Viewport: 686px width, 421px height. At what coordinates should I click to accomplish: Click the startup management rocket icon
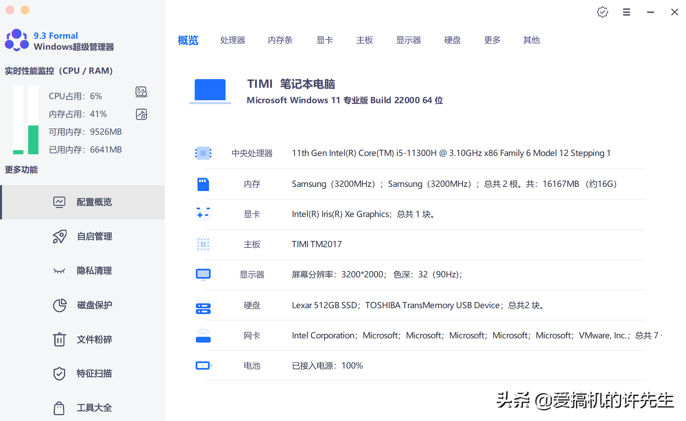[x=59, y=237]
